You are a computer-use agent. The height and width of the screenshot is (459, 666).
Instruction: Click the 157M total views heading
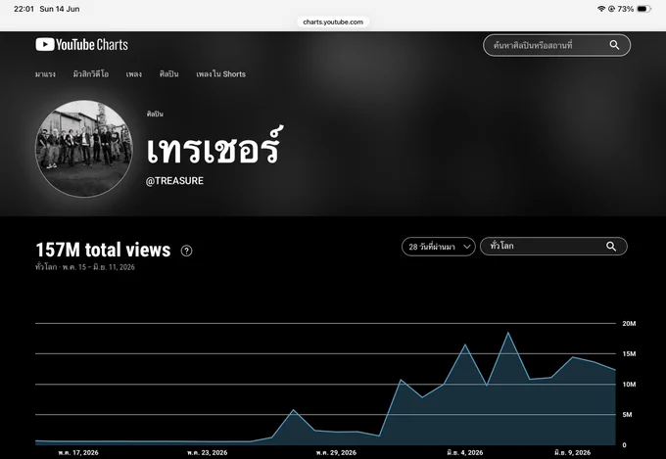pos(103,251)
